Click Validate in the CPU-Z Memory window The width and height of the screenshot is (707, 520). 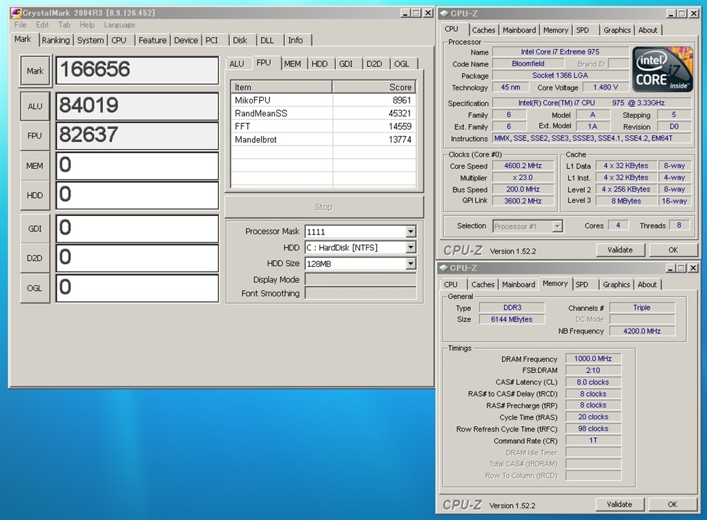tap(619, 505)
